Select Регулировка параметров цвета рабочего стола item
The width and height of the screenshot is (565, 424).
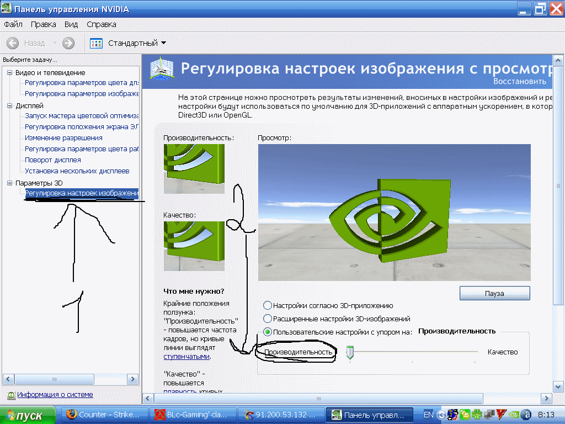tap(82, 149)
